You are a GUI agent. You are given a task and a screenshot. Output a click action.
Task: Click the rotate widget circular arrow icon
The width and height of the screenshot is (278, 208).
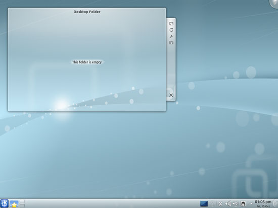pos(171,30)
